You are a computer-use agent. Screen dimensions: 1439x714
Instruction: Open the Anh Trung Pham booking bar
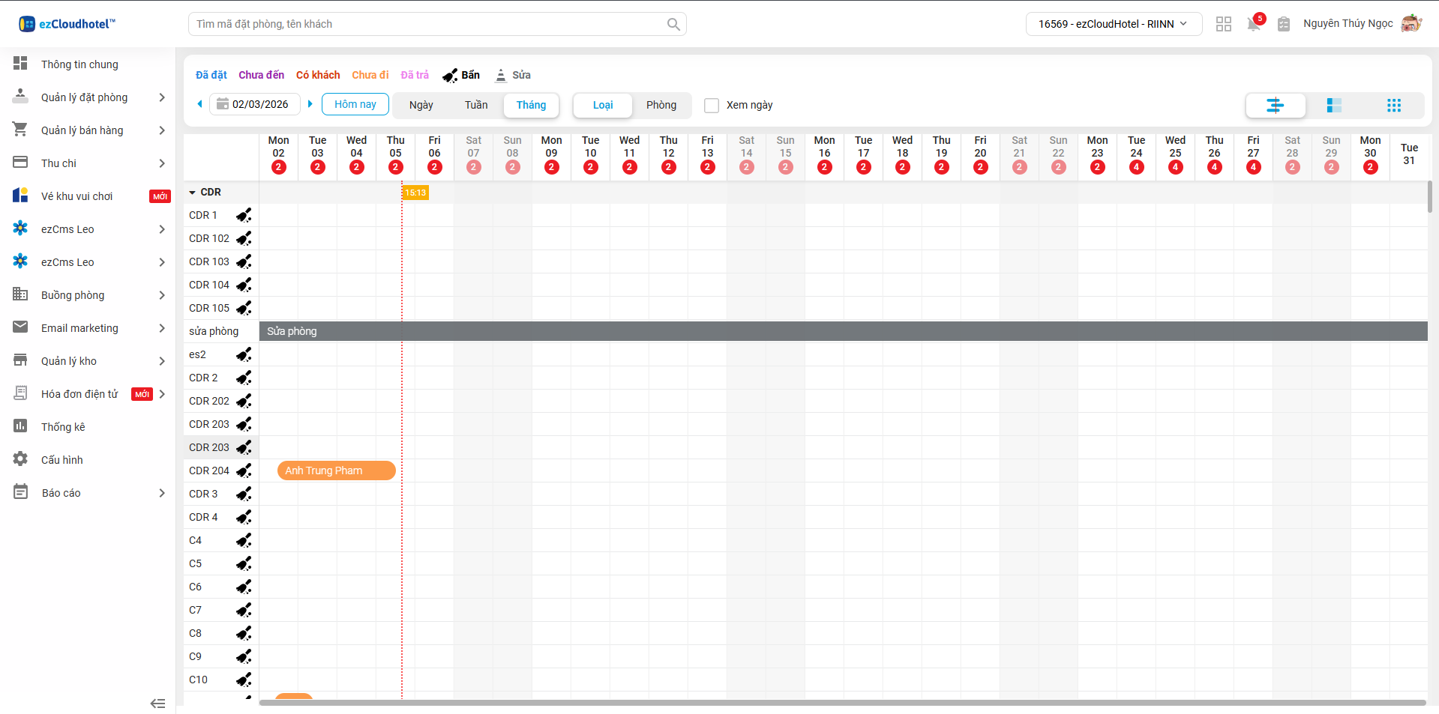pyautogui.click(x=336, y=471)
